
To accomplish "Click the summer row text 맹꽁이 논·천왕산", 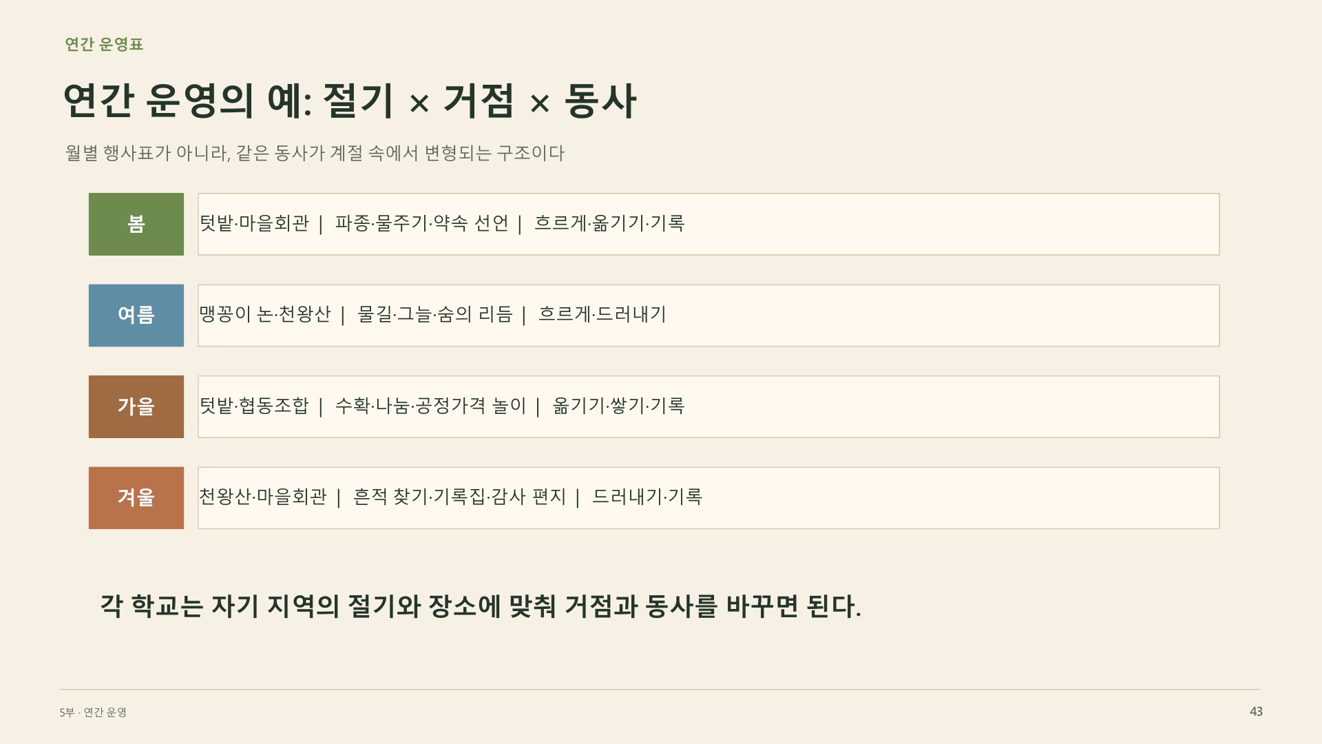I will tap(265, 315).
